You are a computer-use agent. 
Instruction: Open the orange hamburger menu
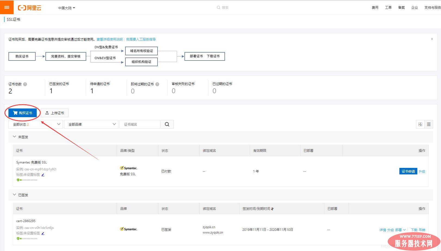click(7, 7)
